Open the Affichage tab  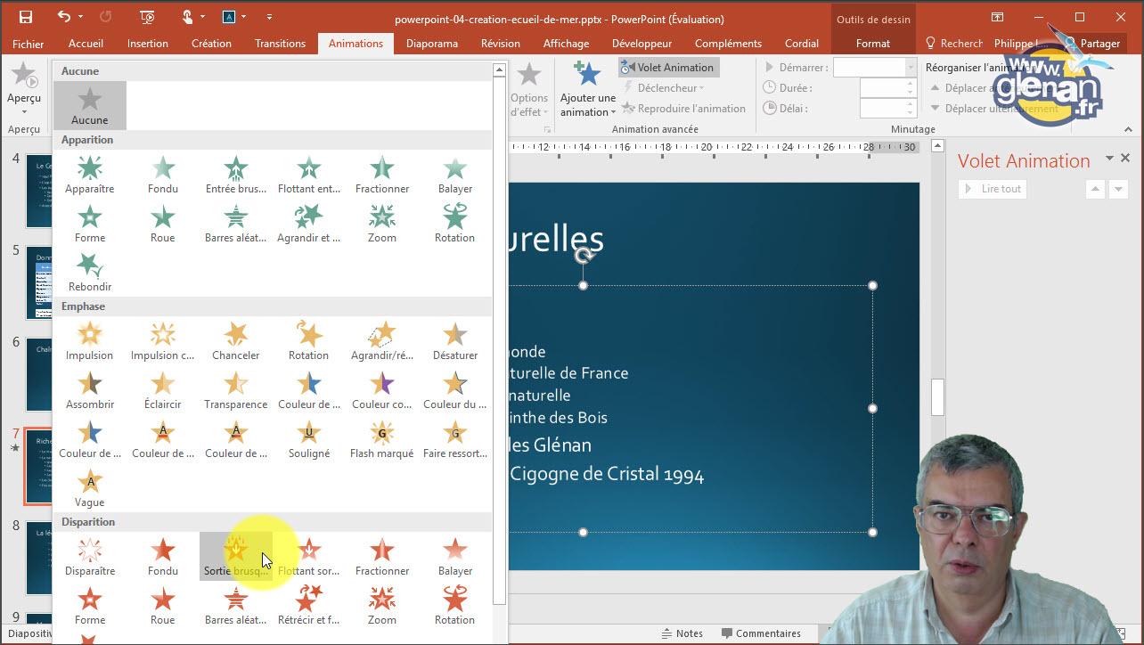566,44
